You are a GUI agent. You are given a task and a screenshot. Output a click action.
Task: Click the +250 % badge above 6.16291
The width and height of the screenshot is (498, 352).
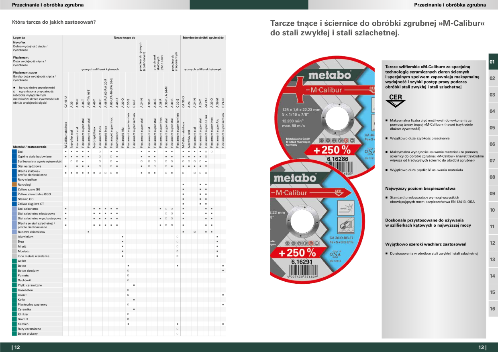pos(298,253)
